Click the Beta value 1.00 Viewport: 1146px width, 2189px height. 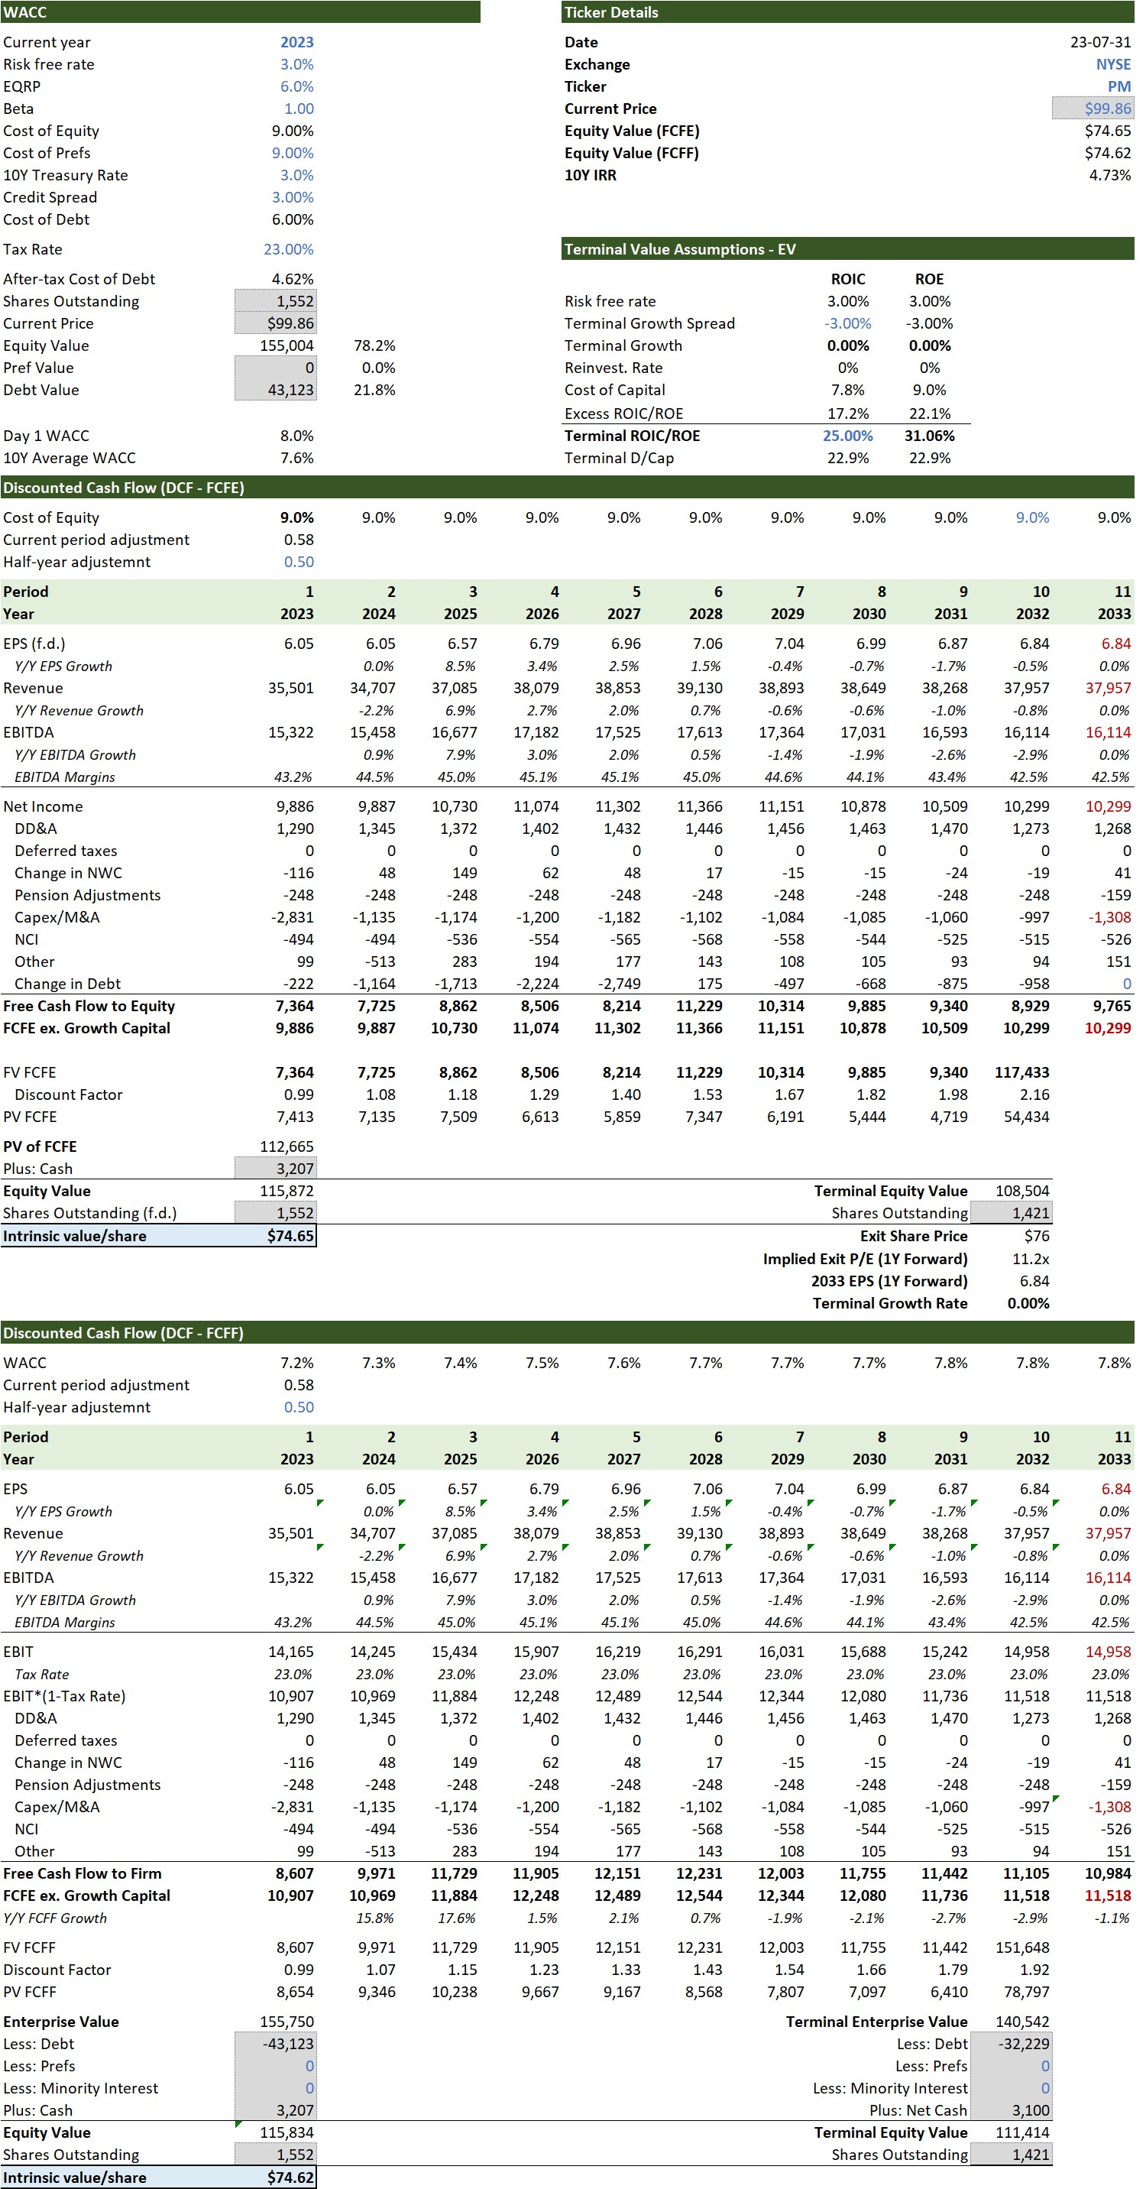298,109
